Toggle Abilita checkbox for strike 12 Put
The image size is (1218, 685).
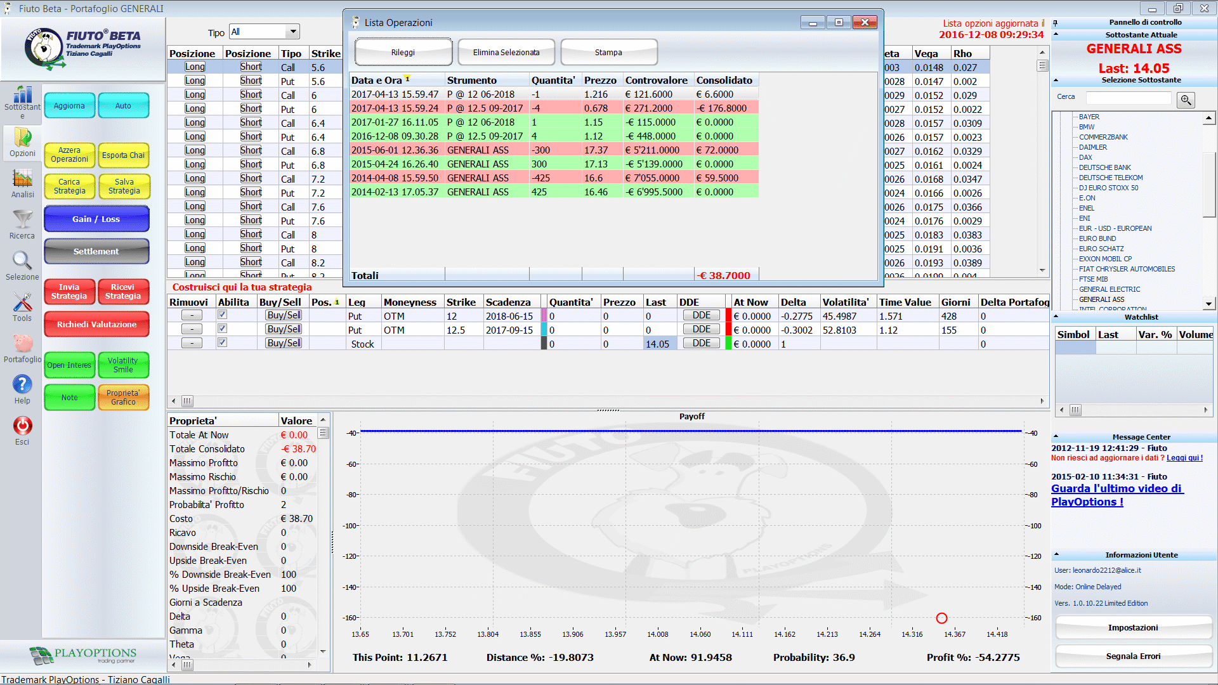pyautogui.click(x=222, y=315)
